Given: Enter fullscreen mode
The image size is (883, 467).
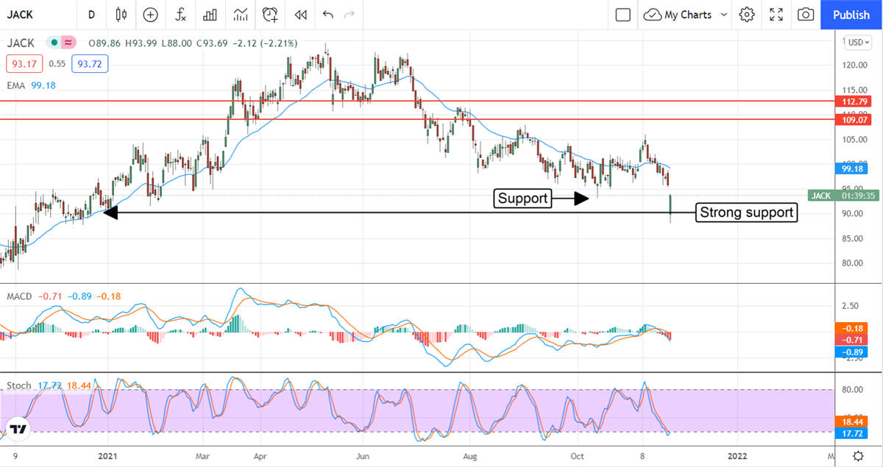Looking at the screenshot, I should click(x=776, y=15).
